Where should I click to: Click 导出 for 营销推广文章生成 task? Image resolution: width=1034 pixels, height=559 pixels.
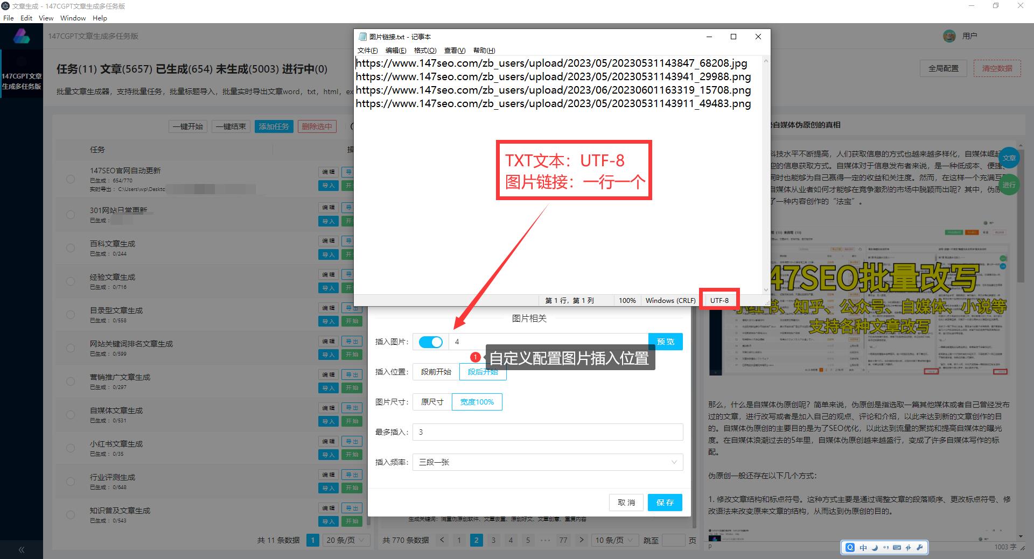(x=352, y=374)
